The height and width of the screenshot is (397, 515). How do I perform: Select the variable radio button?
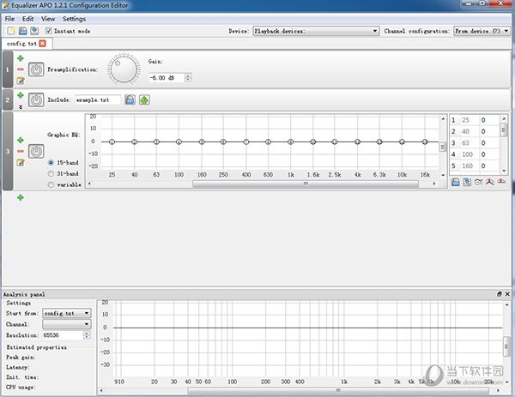(x=51, y=184)
